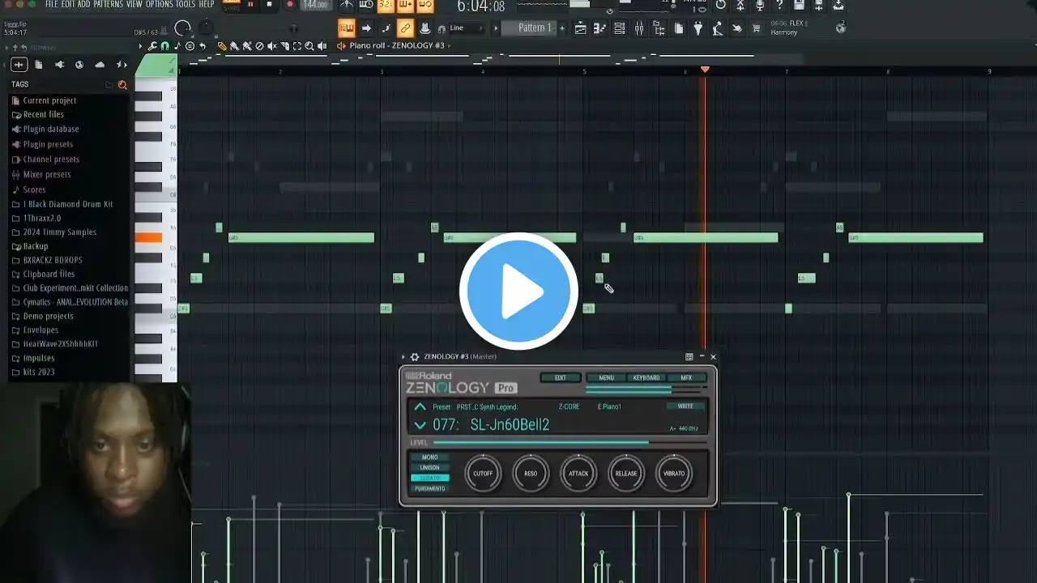Expand the Plugin presets browser entry

pyautogui.click(x=48, y=144)
